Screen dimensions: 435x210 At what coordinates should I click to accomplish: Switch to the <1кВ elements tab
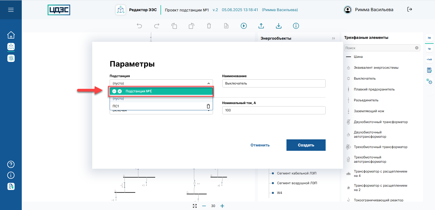pos(429,59)
